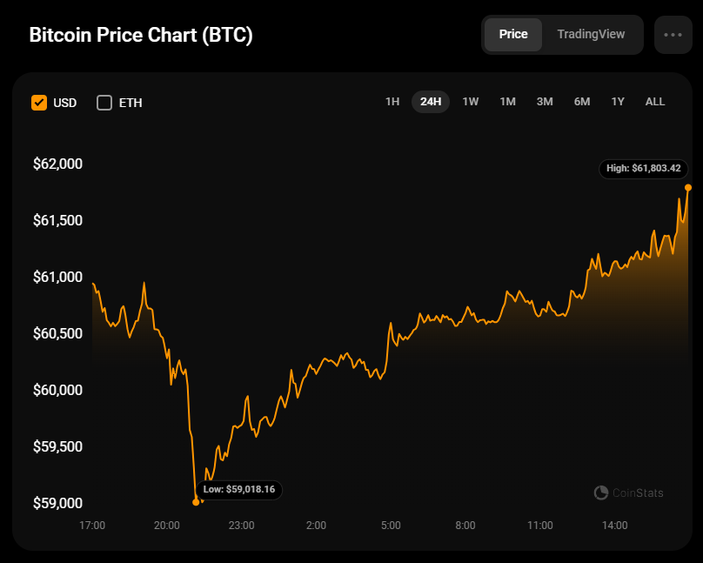Screen dimensions: 703x563
Task: Click the Bitcoin Price Chart (BTC) heading
Action: (141, 36)
